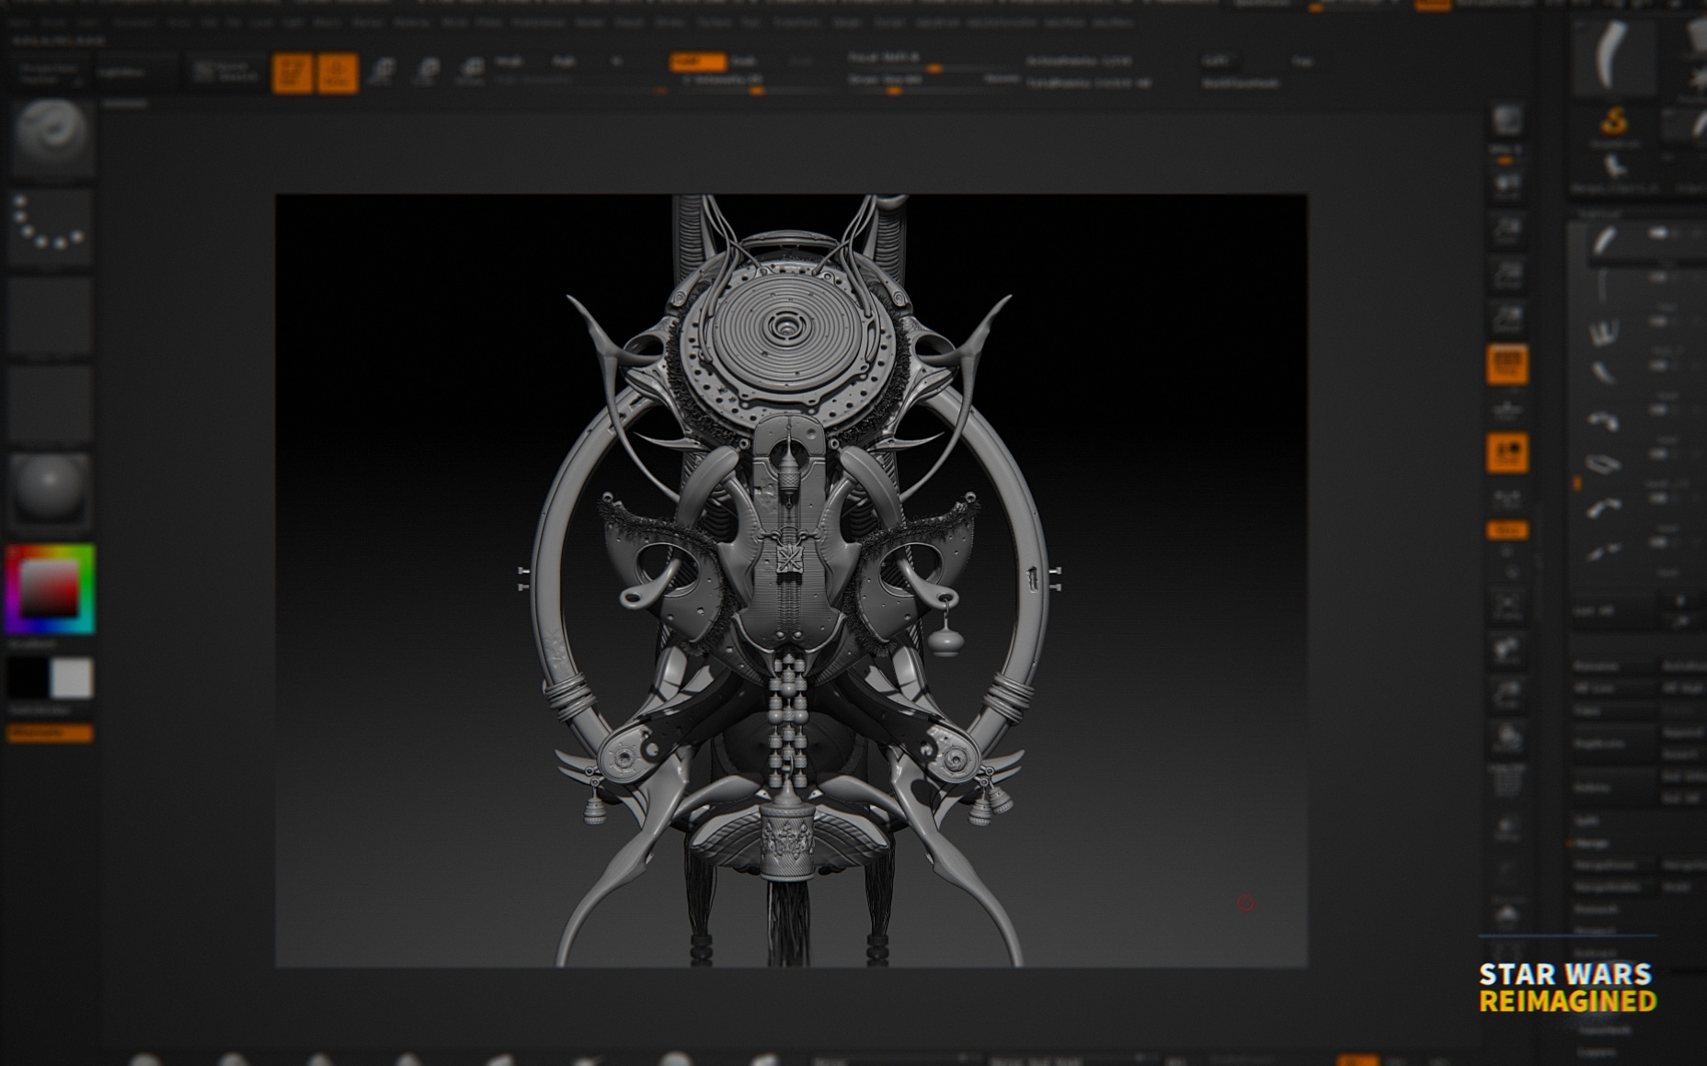The height and width of the screenshot is (1066, 1707).
Task: Open the stroke type dots thumbnail
Action: point(52,226)
